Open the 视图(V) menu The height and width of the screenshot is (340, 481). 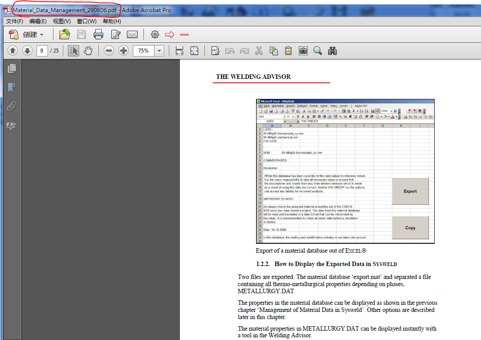coord(61,21)
